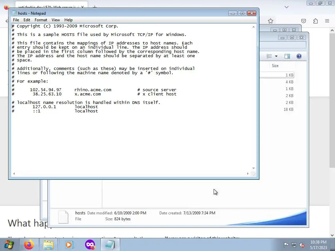Screen dimensions: 335x251
Task: Click Date created value 7/13/2009 7:34 PM
Action: pyautogui.click(x=199, y=213)
